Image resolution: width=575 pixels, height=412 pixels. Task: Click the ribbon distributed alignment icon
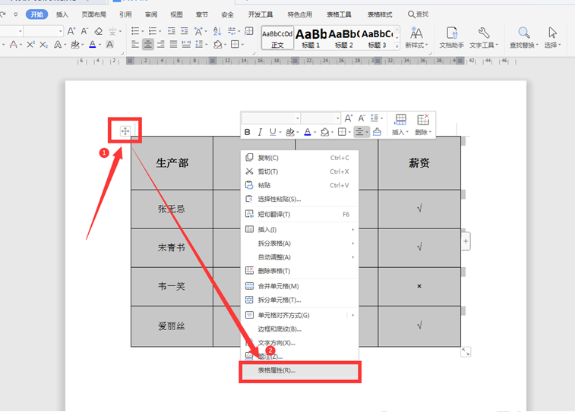(186, 45)
